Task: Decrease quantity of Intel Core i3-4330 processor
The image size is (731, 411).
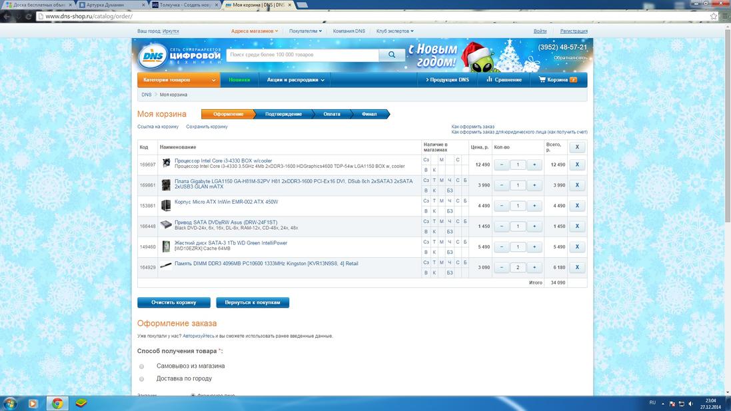Action: 502,165
